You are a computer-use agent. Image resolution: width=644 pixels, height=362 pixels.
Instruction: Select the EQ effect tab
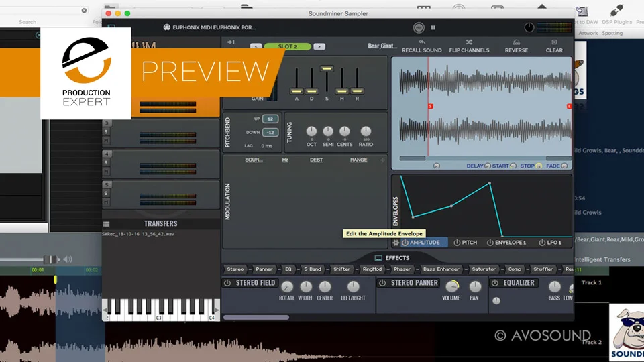tap(288, 269)
